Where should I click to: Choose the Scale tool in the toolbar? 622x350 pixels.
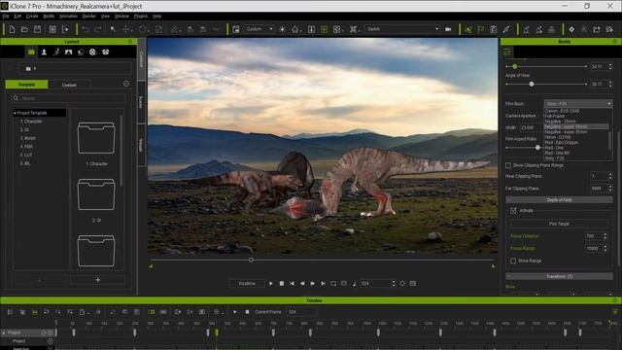pos(159,29)
